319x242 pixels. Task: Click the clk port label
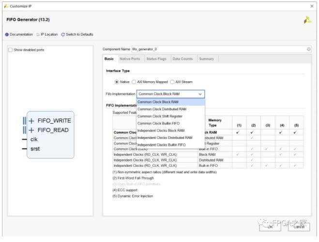[x=34, y=140]
